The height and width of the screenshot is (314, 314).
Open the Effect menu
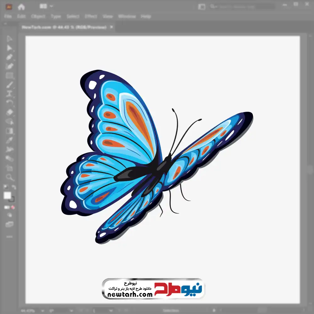pyautogui.click(x=90, y=16)
